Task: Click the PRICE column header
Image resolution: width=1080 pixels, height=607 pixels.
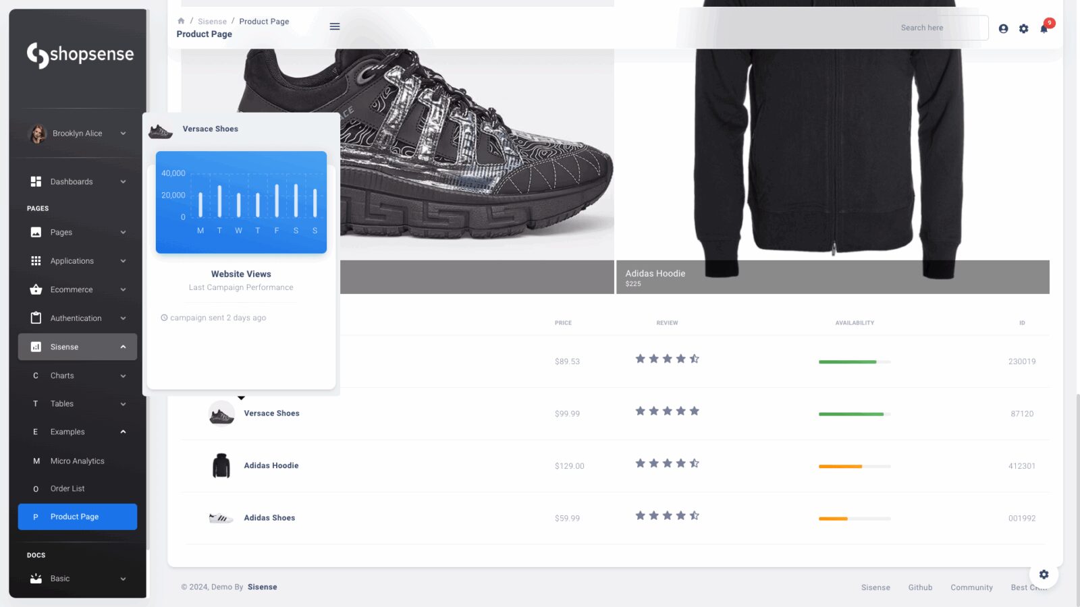Action: click(563, 323)
